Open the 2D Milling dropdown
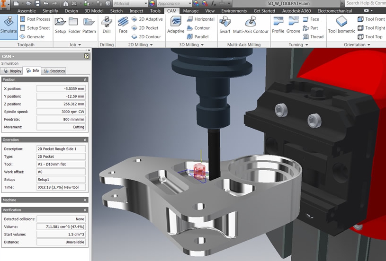Viewport: 386px width, 261px height. [141, 45]
